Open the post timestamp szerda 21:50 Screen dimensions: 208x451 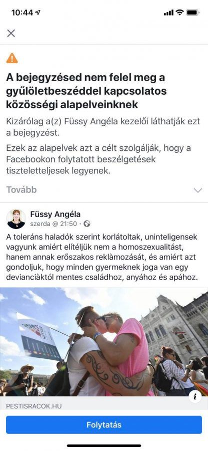coord(53,224)
